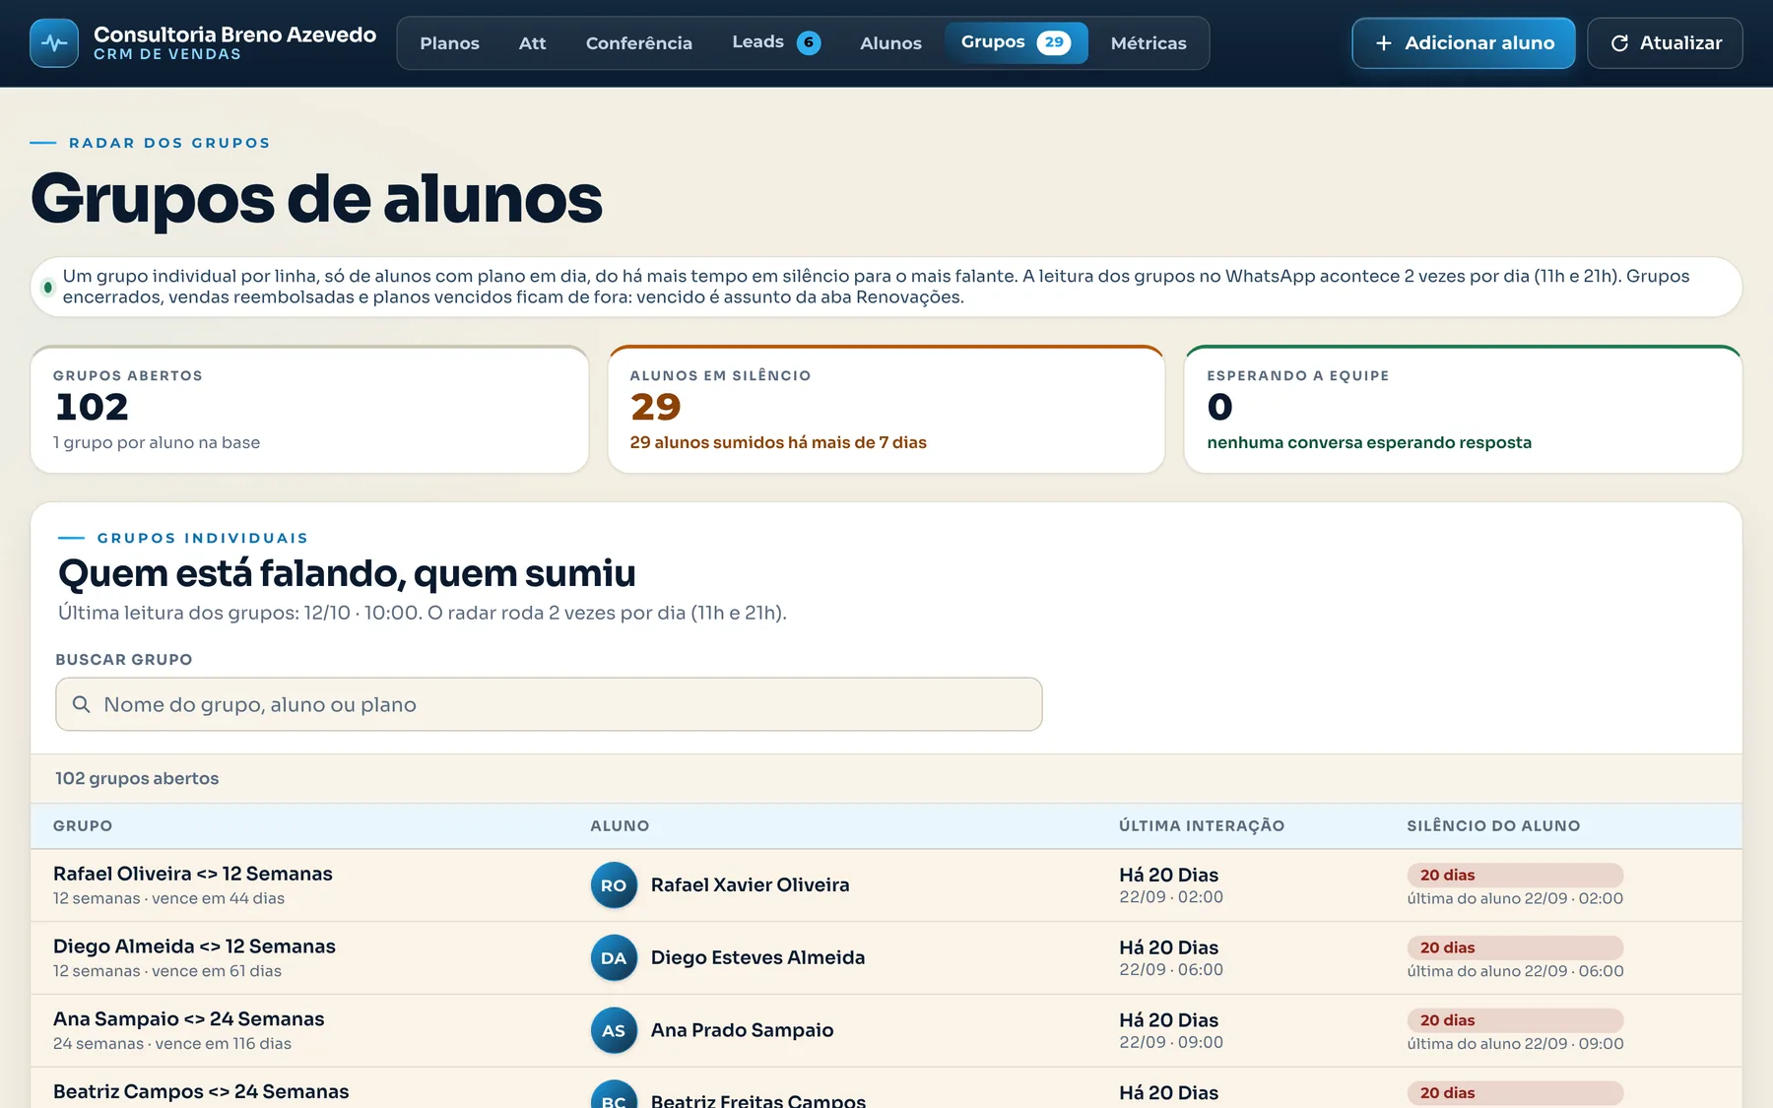Click the GRUPO column header
This screenshot has width=1773, height=1108.
coord(83,825)
